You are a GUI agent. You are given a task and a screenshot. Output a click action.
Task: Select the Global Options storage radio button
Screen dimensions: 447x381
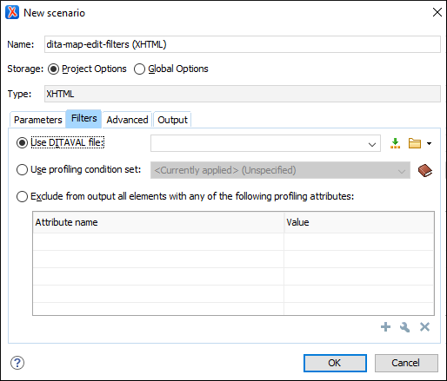pos(139,69)
